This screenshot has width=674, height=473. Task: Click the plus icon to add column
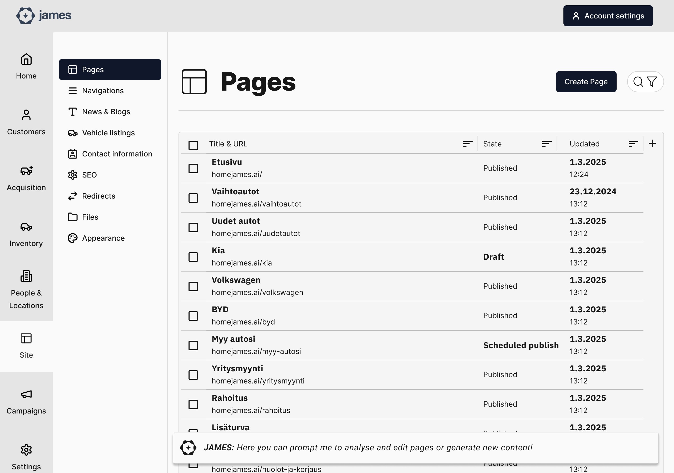tap(652, 143)
